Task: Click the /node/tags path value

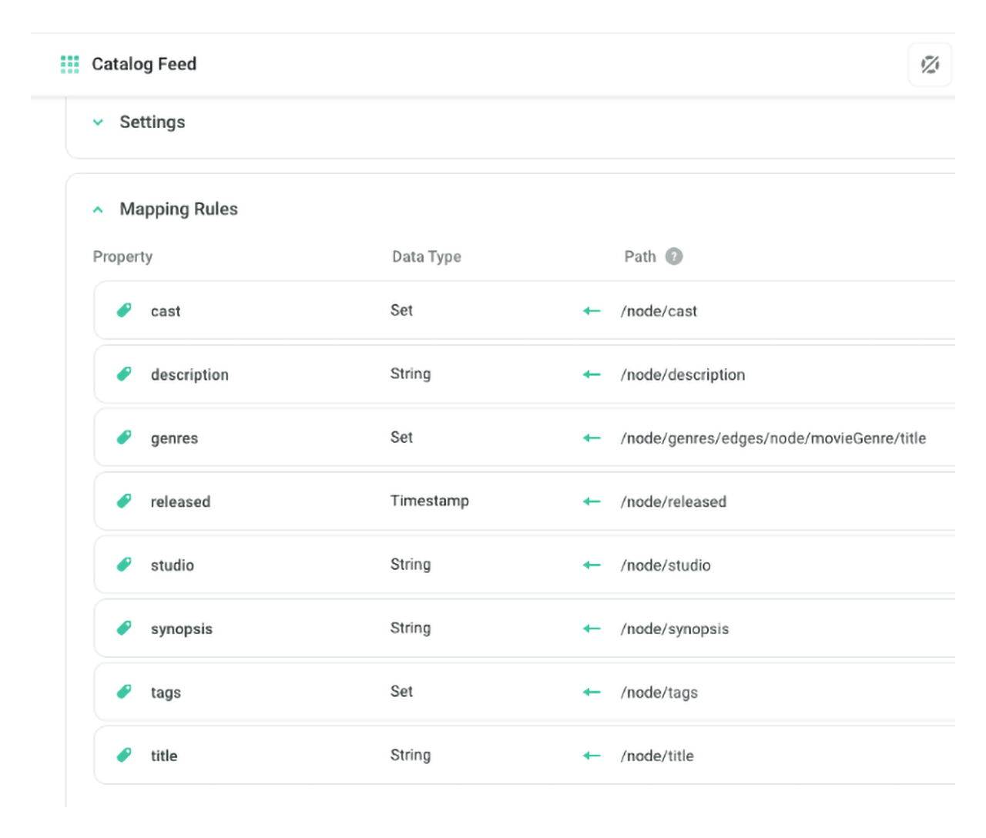Action: (659, 693)
